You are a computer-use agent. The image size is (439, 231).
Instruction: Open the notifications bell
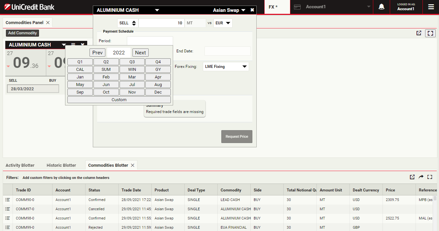coord(381,7)
